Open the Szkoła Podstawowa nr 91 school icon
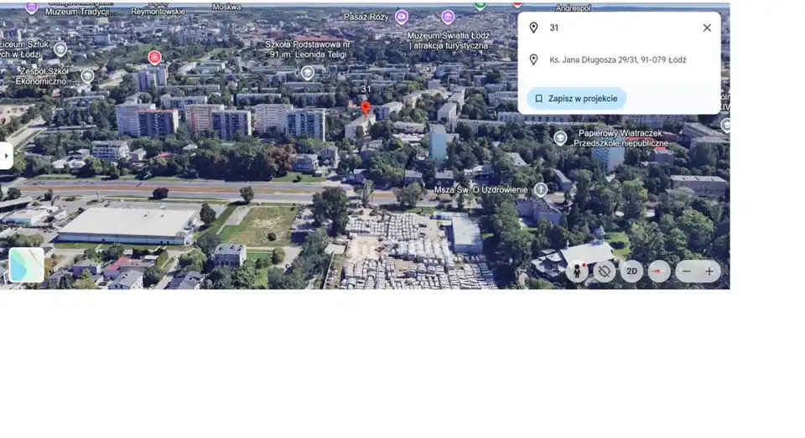The image size is (805, 438). coord(308,73)
